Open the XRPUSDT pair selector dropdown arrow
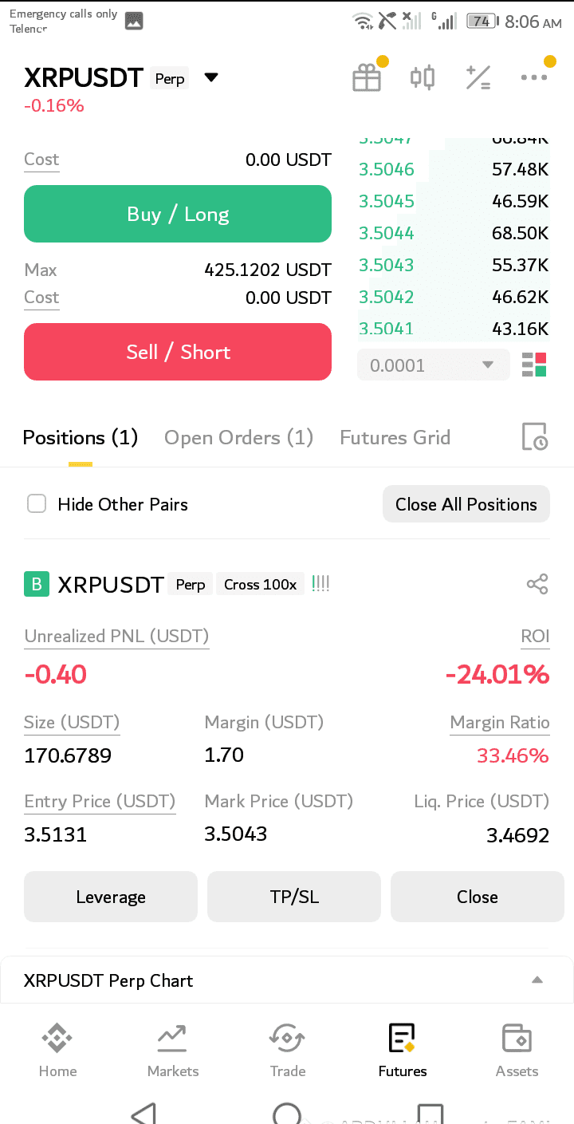The width and height of the screenshot is (574, 1124). pyautogui.click(x=210, y=77)
